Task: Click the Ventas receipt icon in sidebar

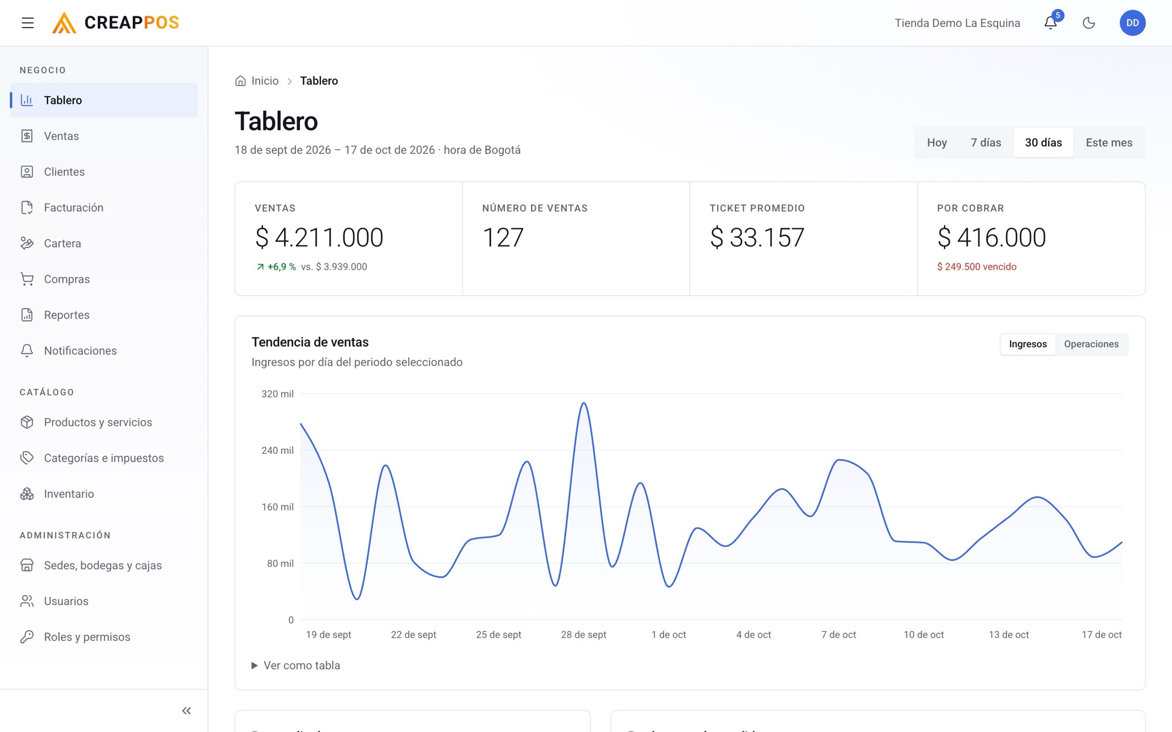Action: click(27, 136)
